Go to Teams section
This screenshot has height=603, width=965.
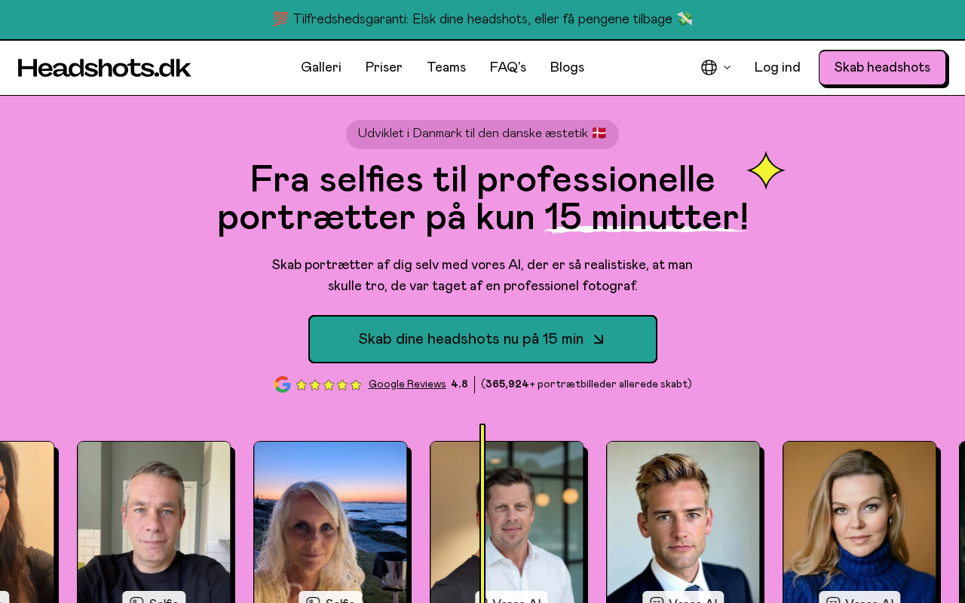[x=446, y=68]
